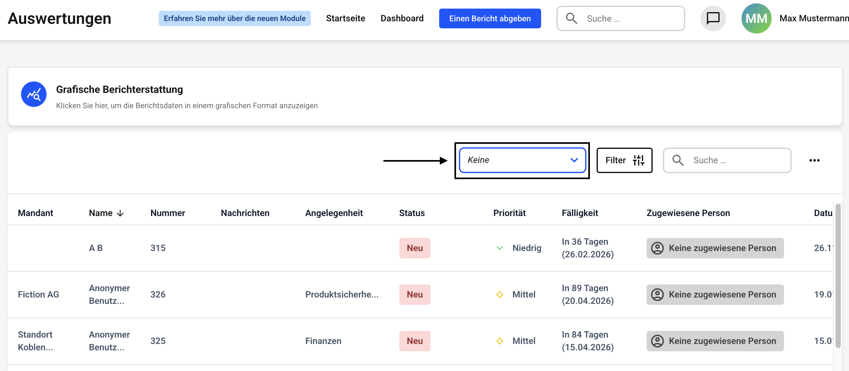
Task: Open the neuen Module info link
Action: [x=234, y=18]
